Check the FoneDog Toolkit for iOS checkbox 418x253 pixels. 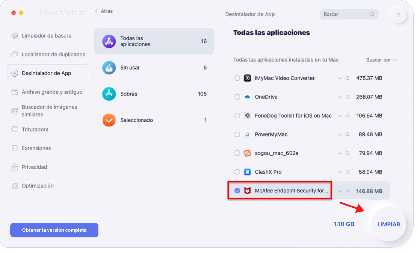pos(237,116)
